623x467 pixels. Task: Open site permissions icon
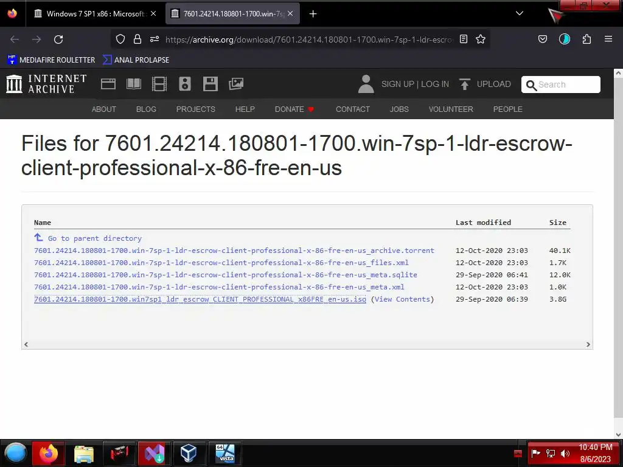tap(155, 39)
